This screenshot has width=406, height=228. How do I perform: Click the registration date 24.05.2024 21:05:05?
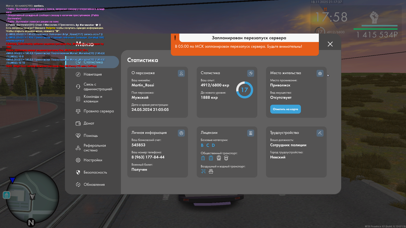point(150,110)
